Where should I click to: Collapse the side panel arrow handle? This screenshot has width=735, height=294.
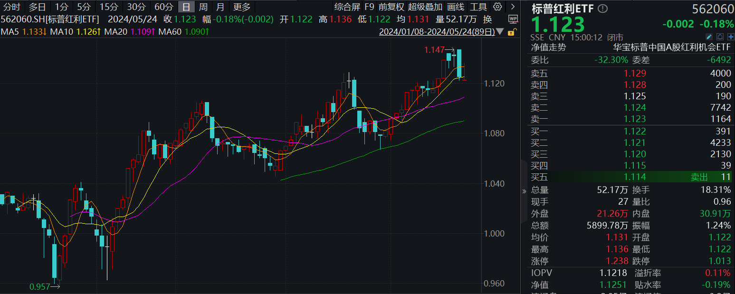coord(524,191)
